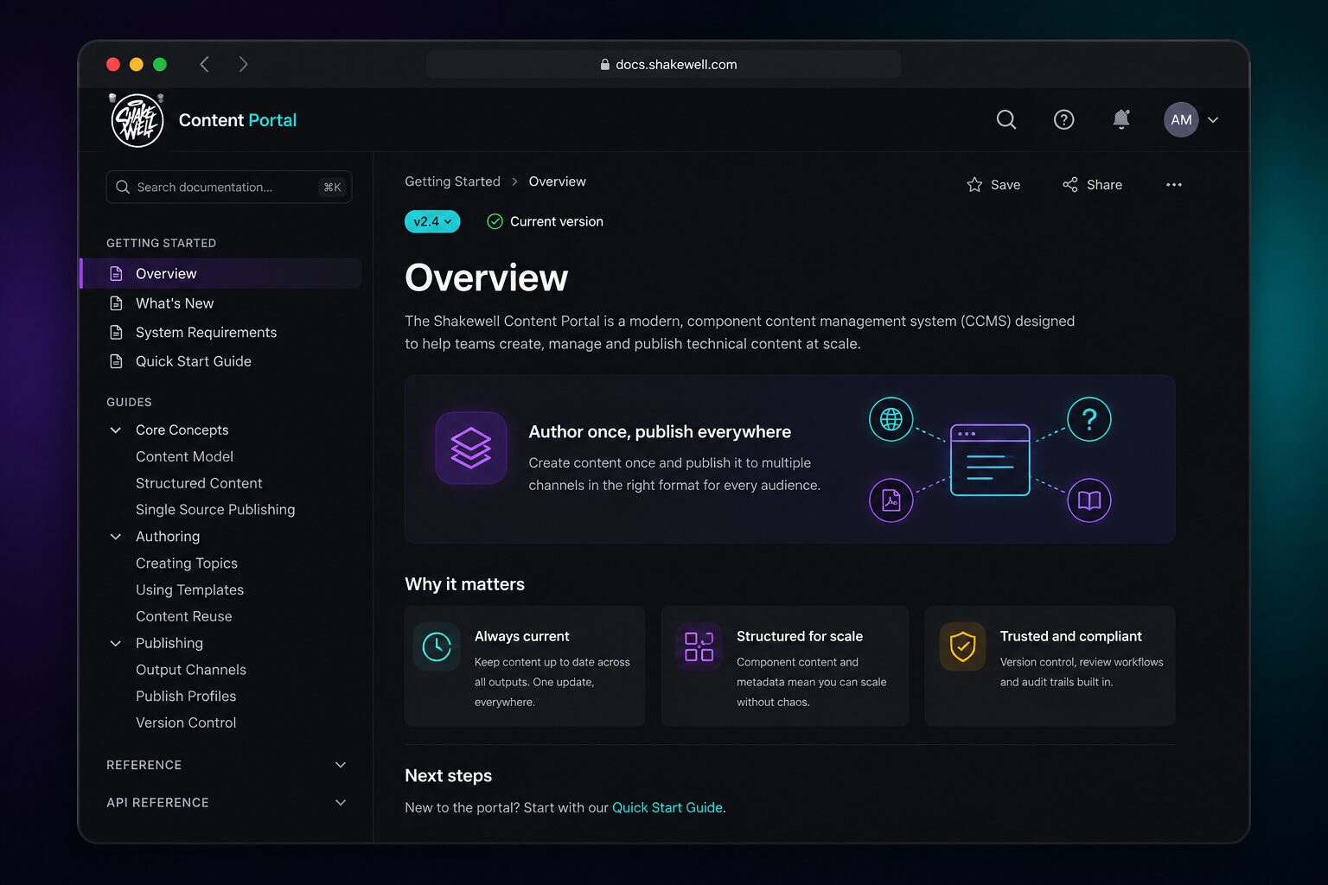Click the PDF document icon in diagram

(x=891, y=500)
